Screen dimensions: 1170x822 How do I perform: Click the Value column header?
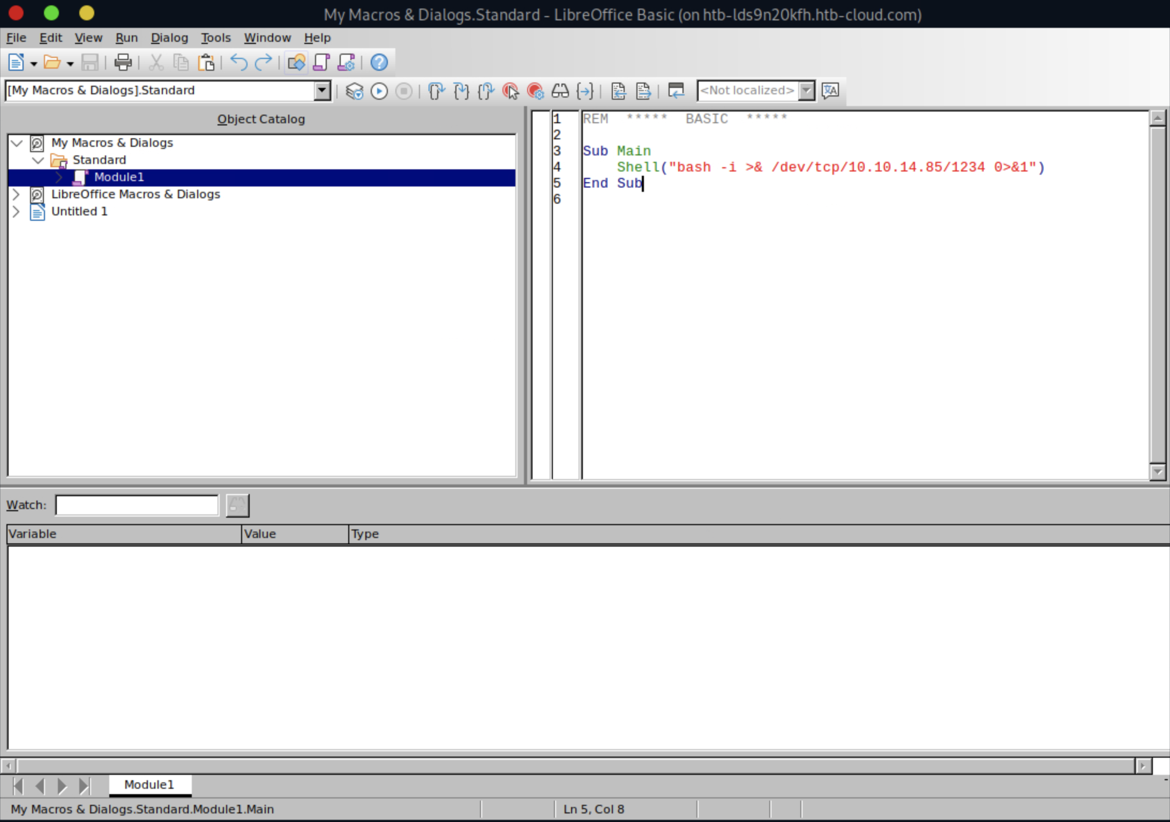click(295, 534)
